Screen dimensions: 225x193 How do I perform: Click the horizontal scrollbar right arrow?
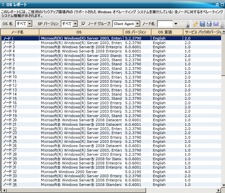tap(219, 190)
